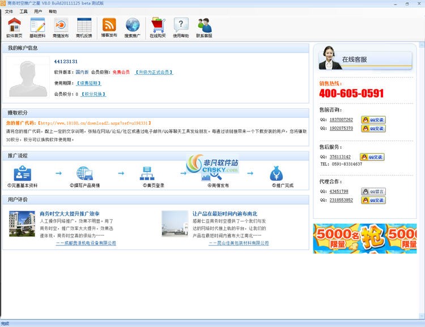425x327 pixels.
Task: Click the 续费延期 link
Action: [88, 83]
